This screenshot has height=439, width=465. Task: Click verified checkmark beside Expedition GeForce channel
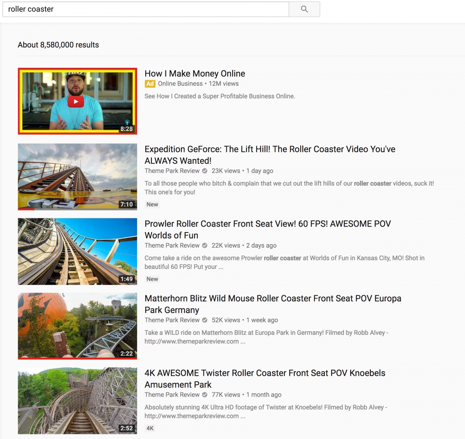point(205,171)
